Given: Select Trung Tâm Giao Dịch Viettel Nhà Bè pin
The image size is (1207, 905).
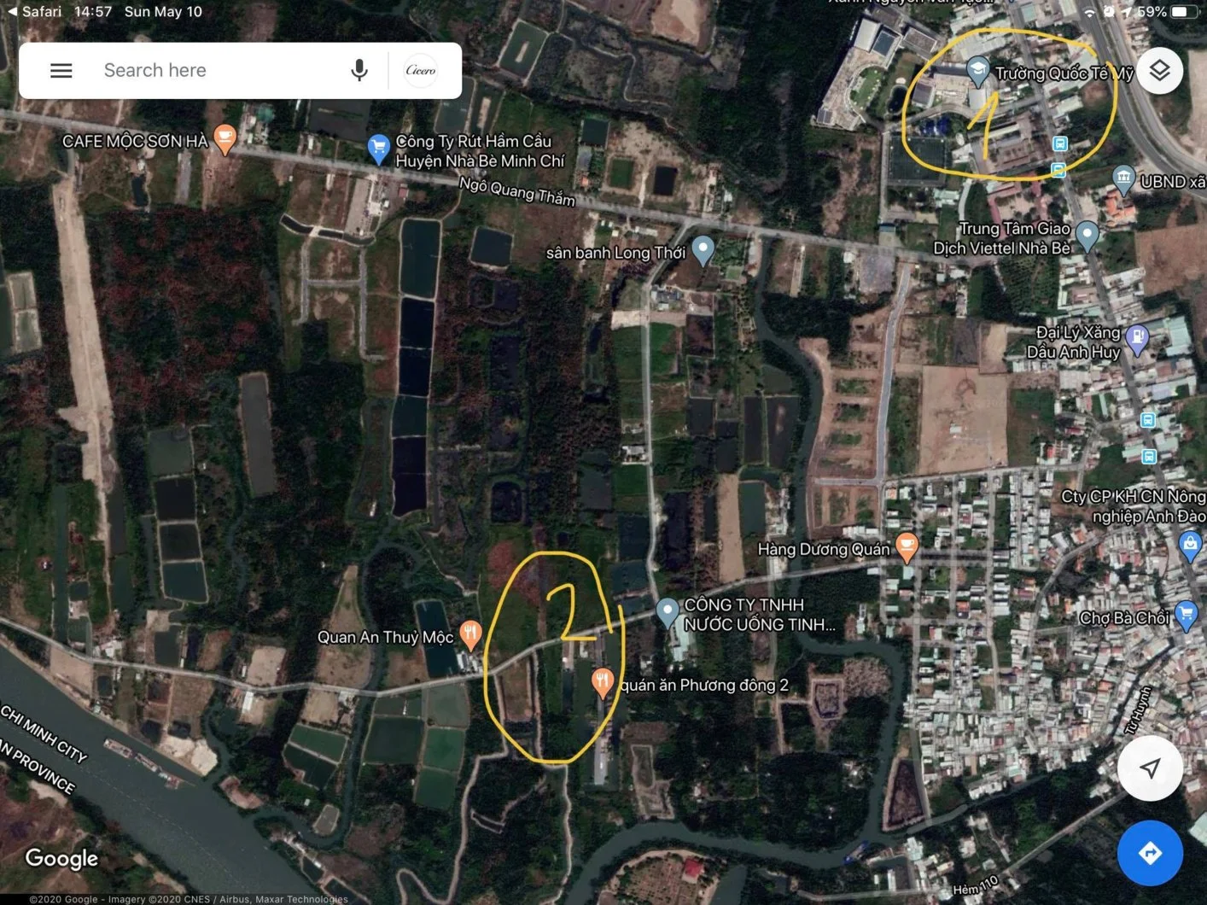Looking at the screenshot, I should pos(1087,234).
